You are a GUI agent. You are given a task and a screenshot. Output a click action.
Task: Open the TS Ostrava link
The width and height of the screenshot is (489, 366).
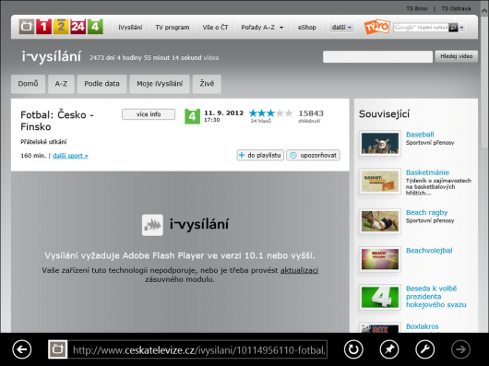[x=456, y=8]
